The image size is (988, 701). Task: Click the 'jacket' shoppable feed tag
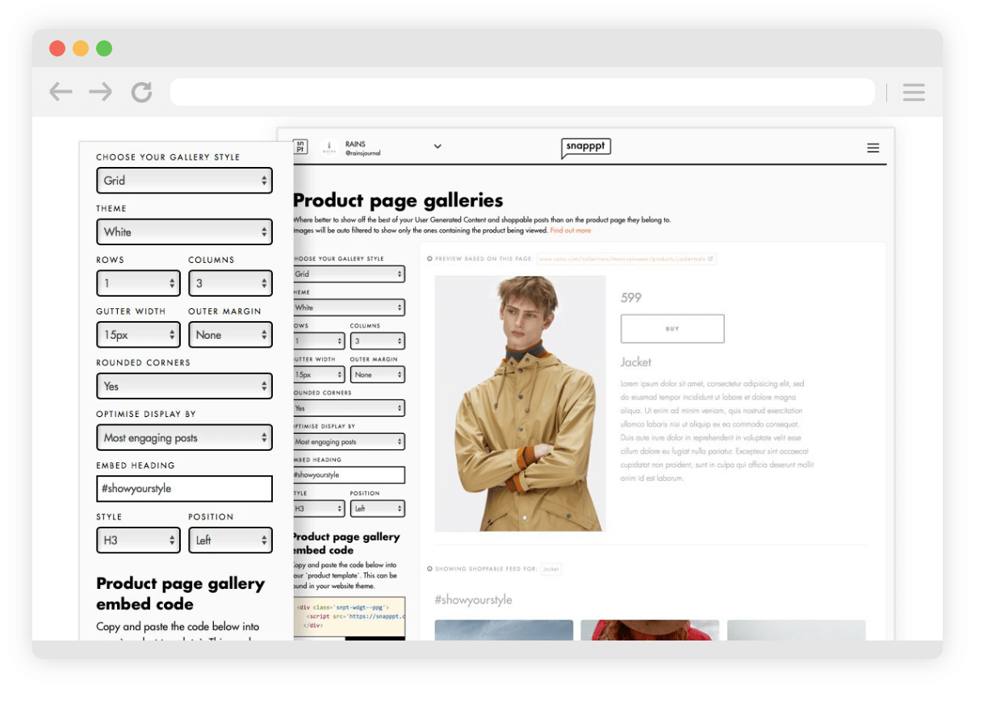(x=551, y=569)
